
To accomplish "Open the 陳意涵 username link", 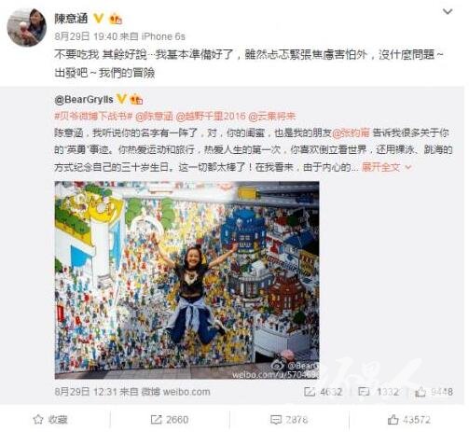I will pos(71,19).
